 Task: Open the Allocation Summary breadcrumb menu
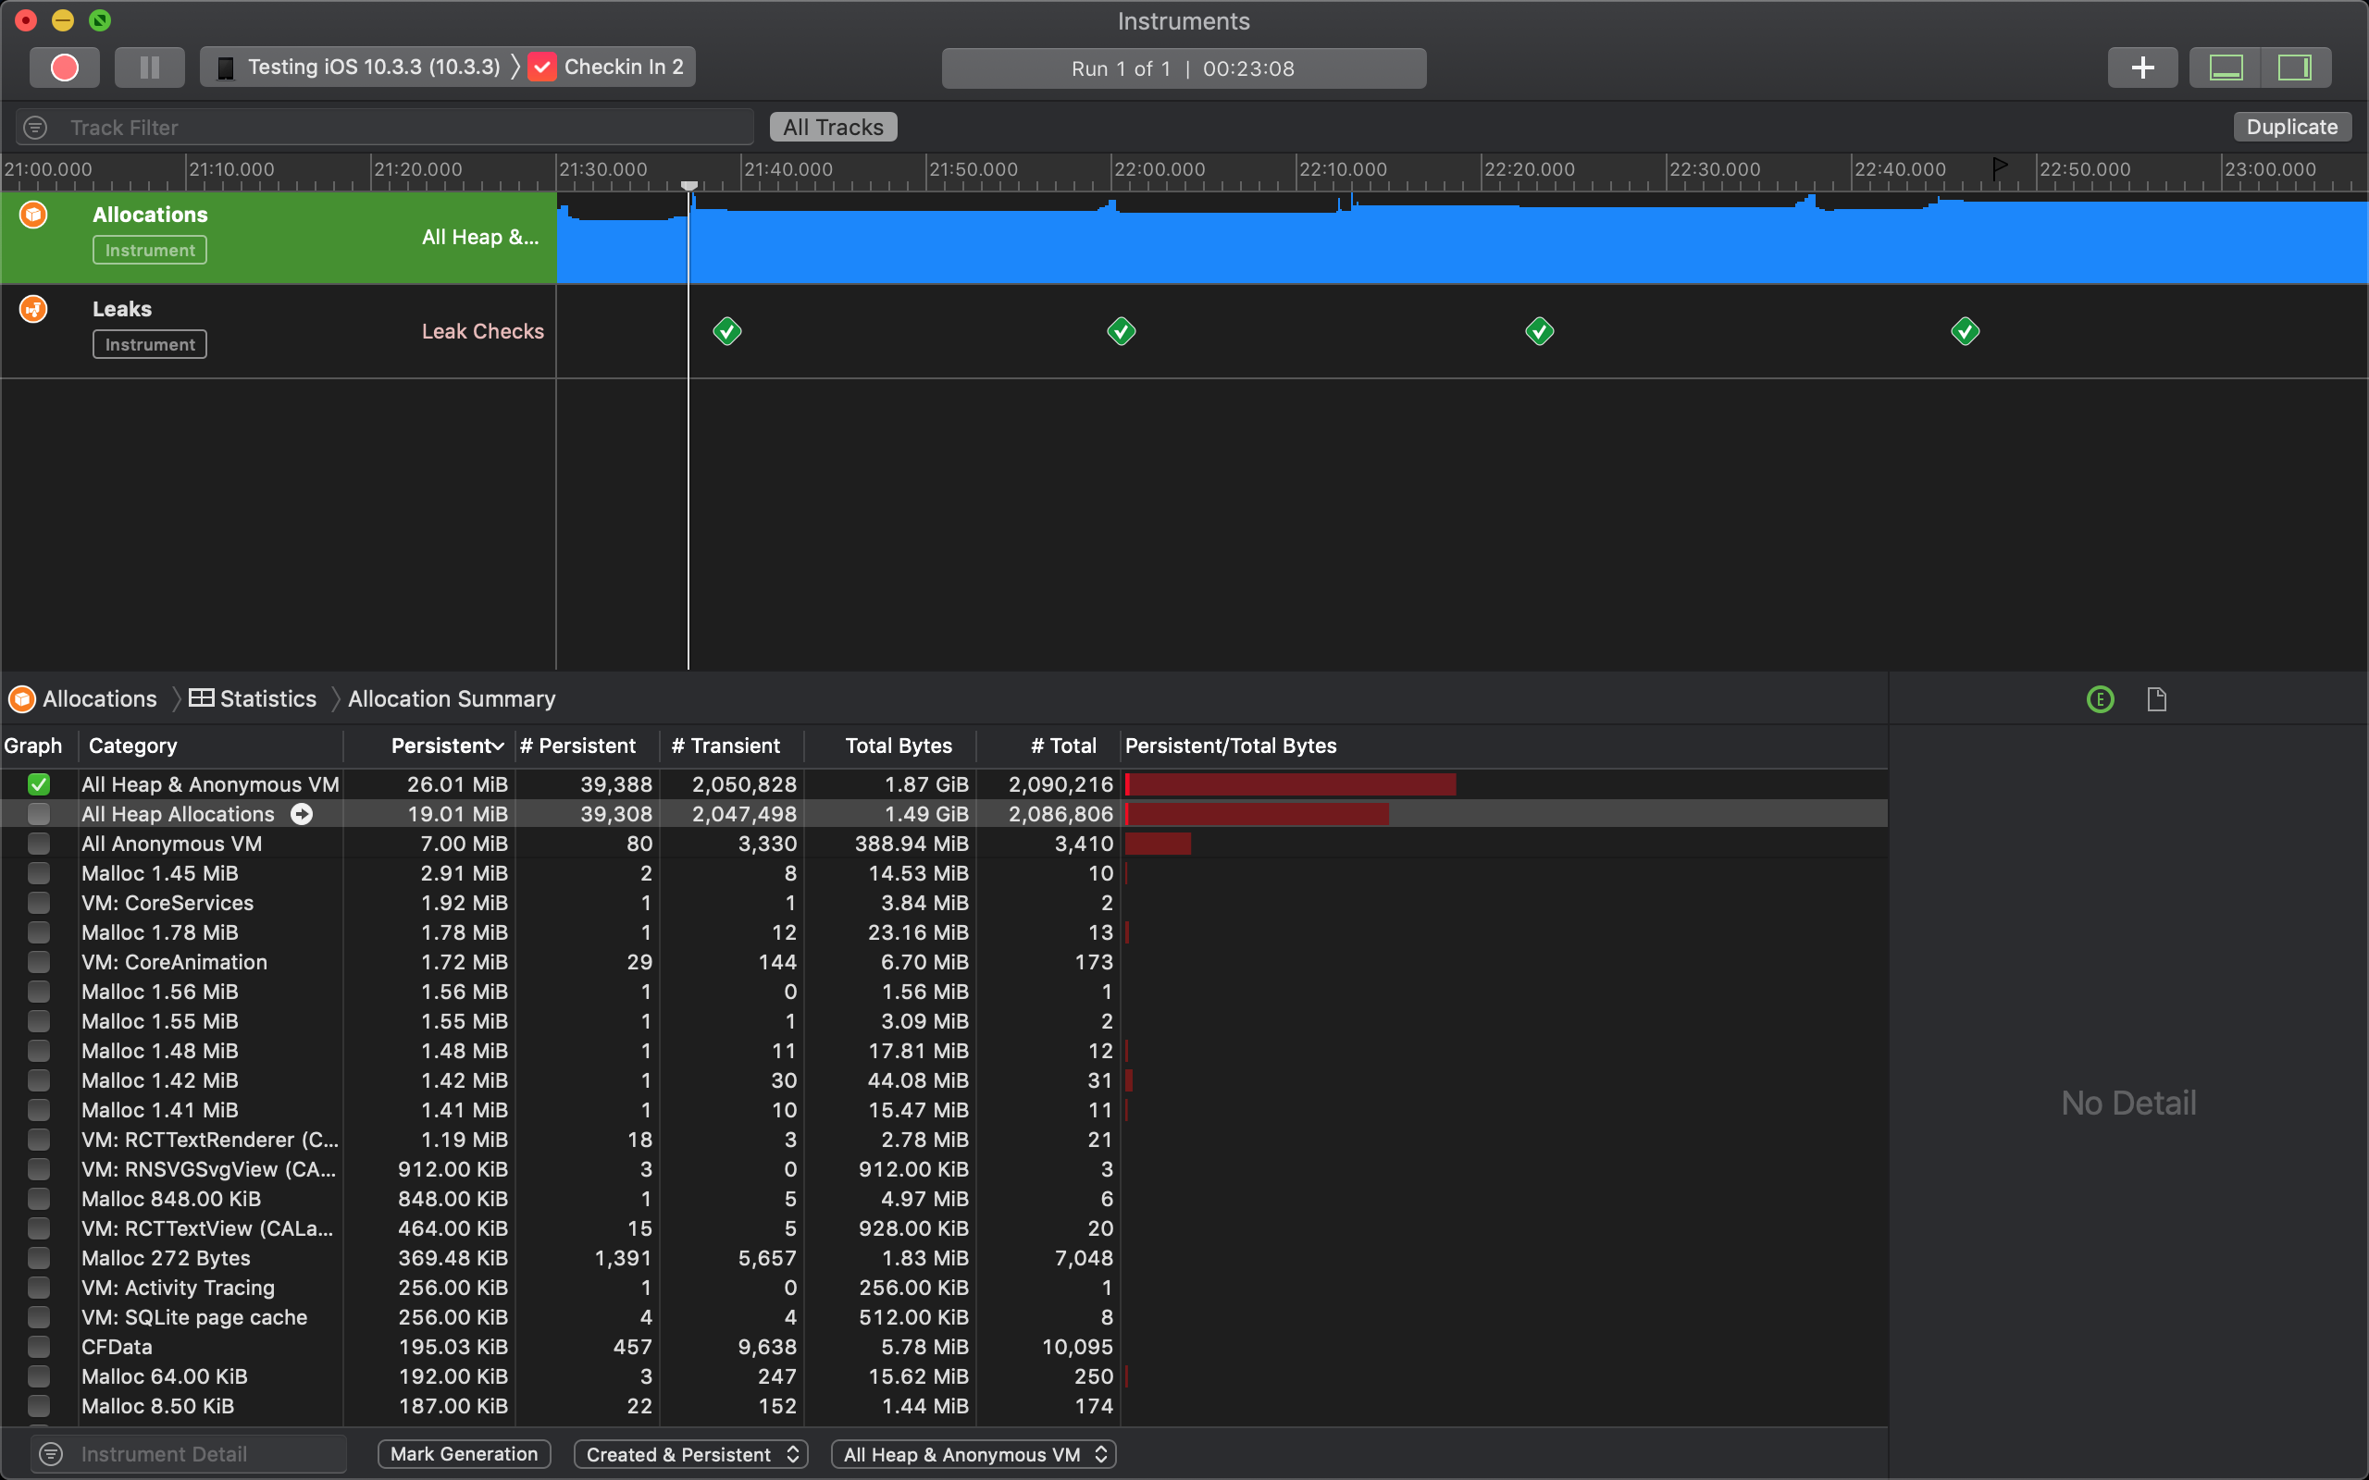[x=452, y=699]
